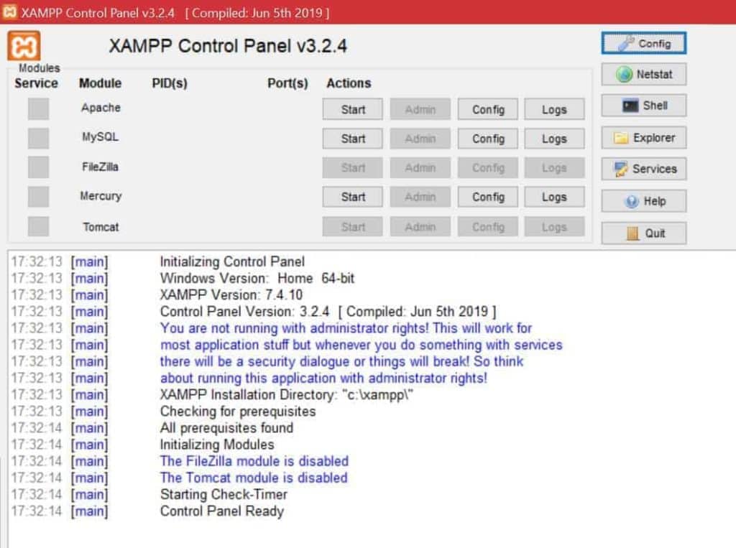736x548 pixels.
Task: Click the 'not running with administrator rights' warning
Action: [x=346, y=328]
